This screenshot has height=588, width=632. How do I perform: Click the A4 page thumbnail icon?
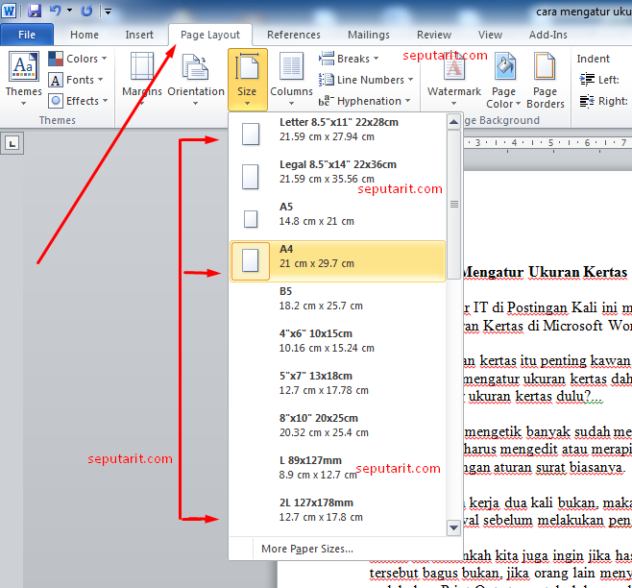coord(250,260)
